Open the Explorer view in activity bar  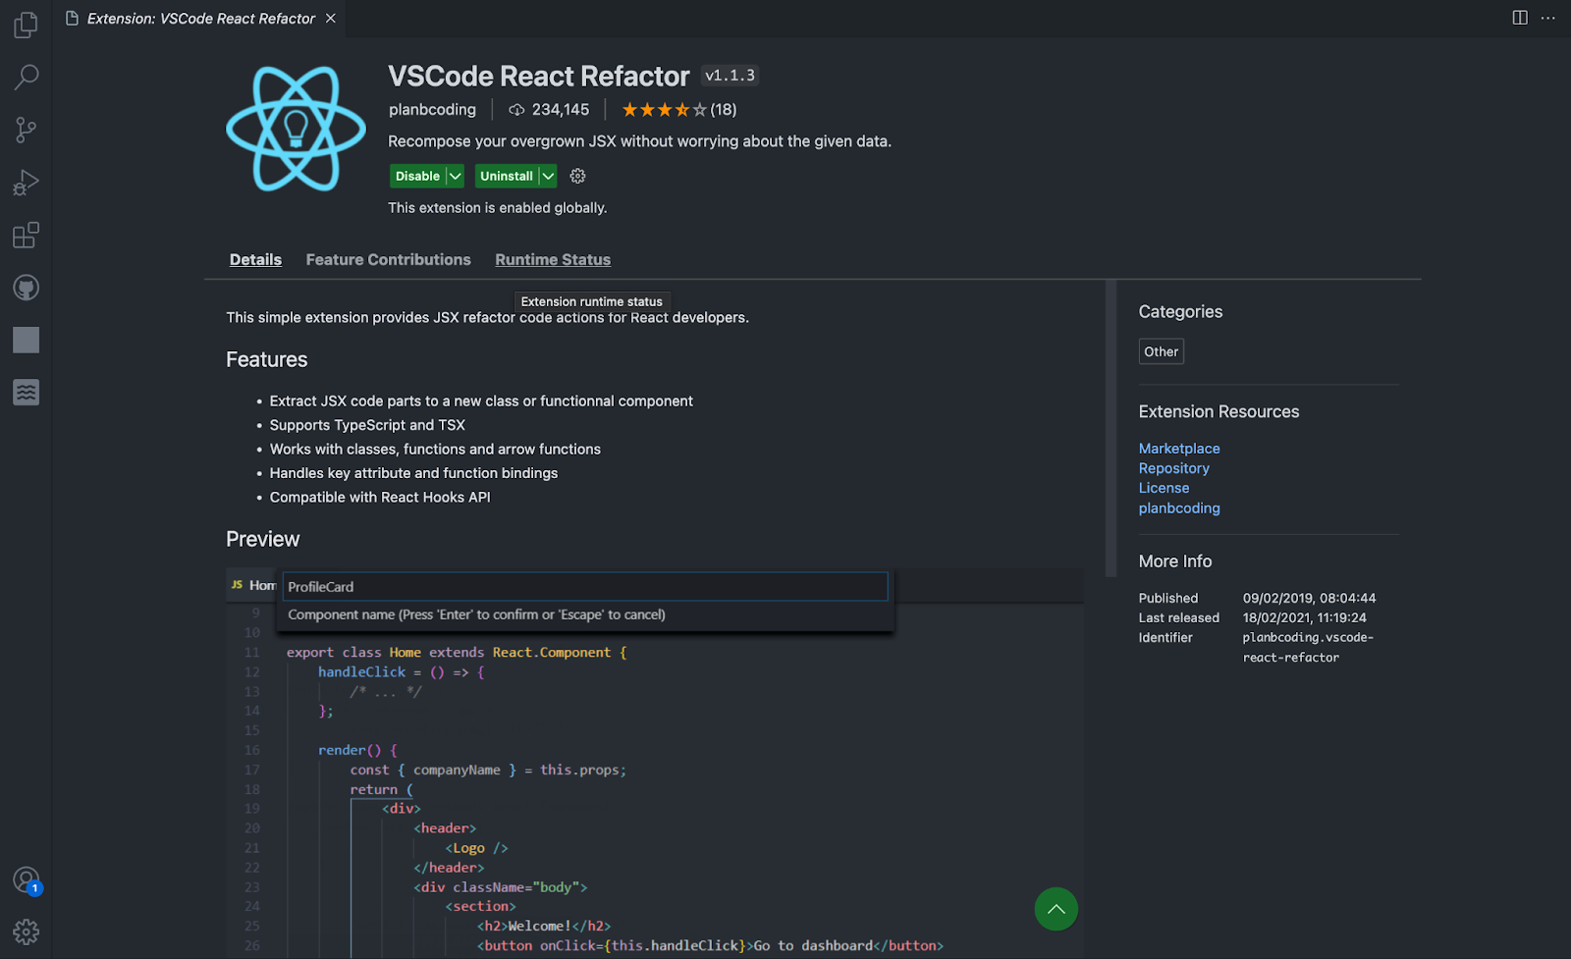[27, 25]
